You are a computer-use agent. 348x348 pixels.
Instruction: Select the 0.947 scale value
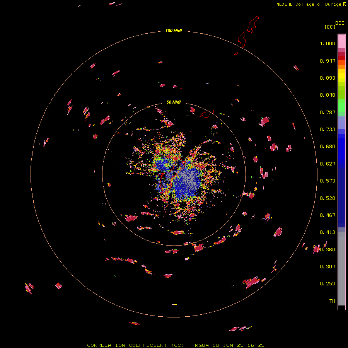(328, 61)
